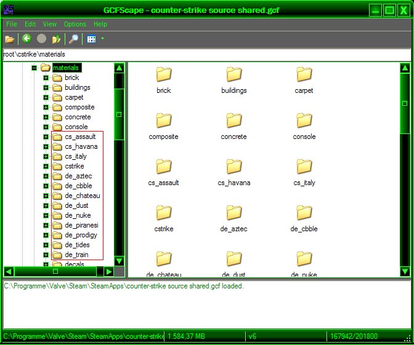414x345 pixels.
Task: Click file pane scroll up arrow
Action: pos(405,68)
